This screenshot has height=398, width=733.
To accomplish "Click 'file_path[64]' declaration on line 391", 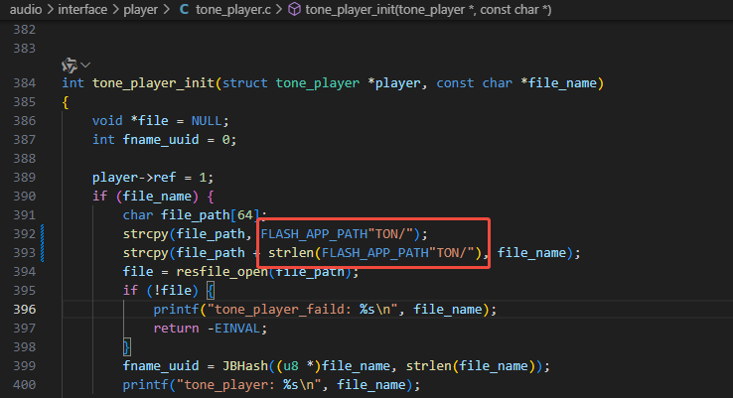I will [x=210, y=215].
